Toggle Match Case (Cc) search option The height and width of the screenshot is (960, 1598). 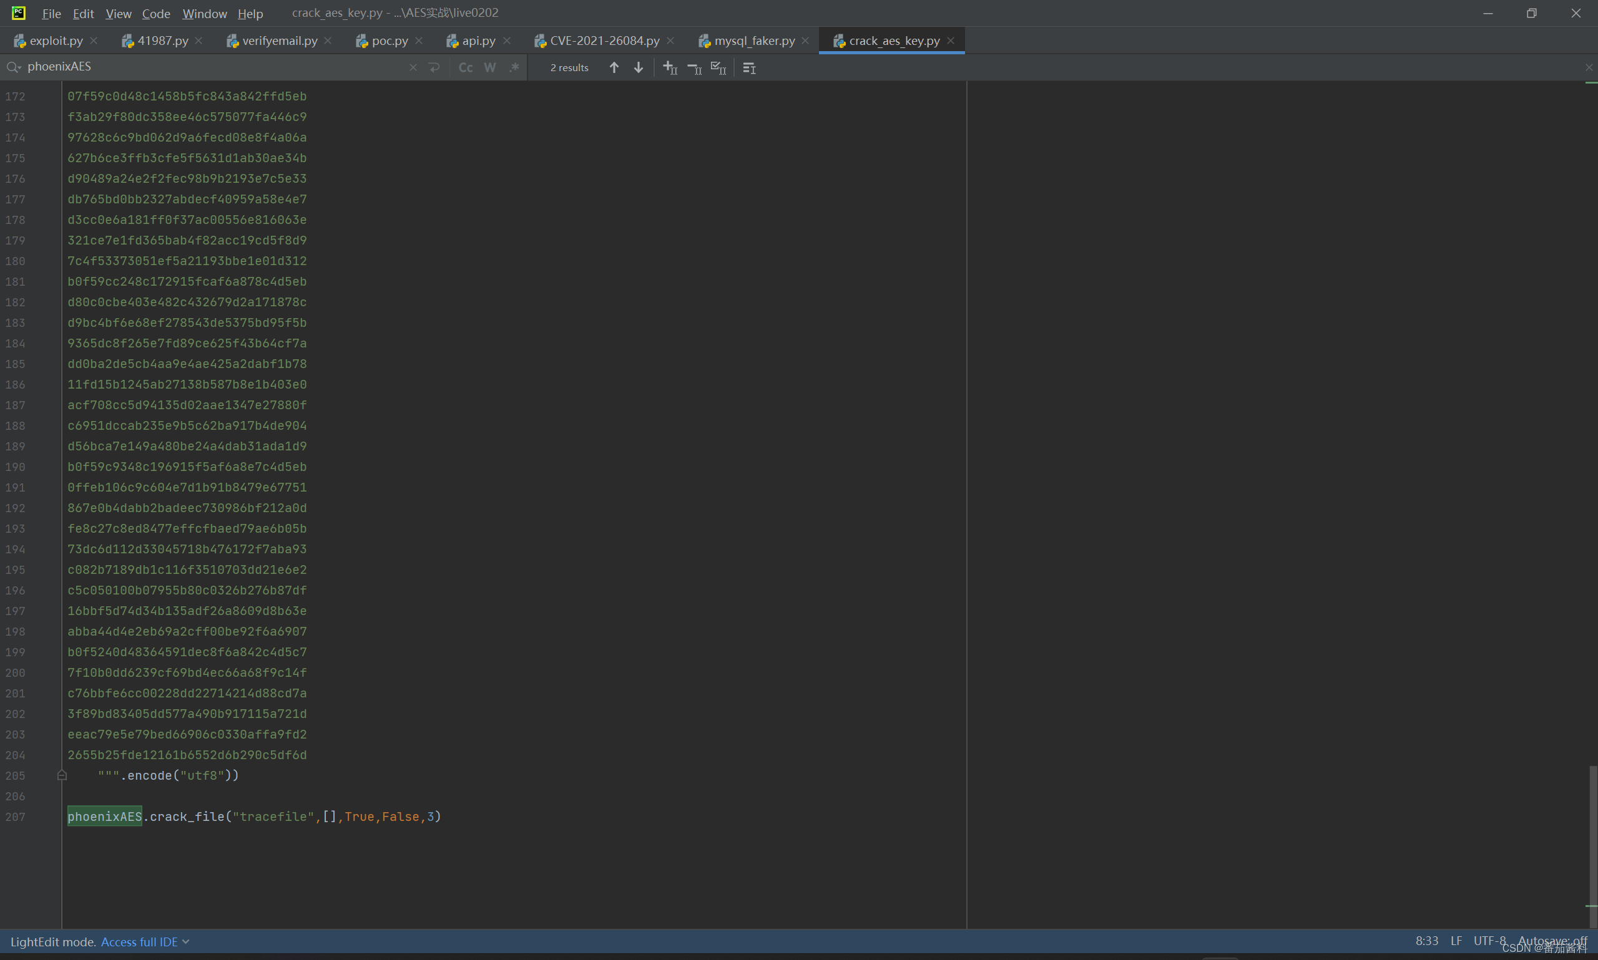coord(466,67)
